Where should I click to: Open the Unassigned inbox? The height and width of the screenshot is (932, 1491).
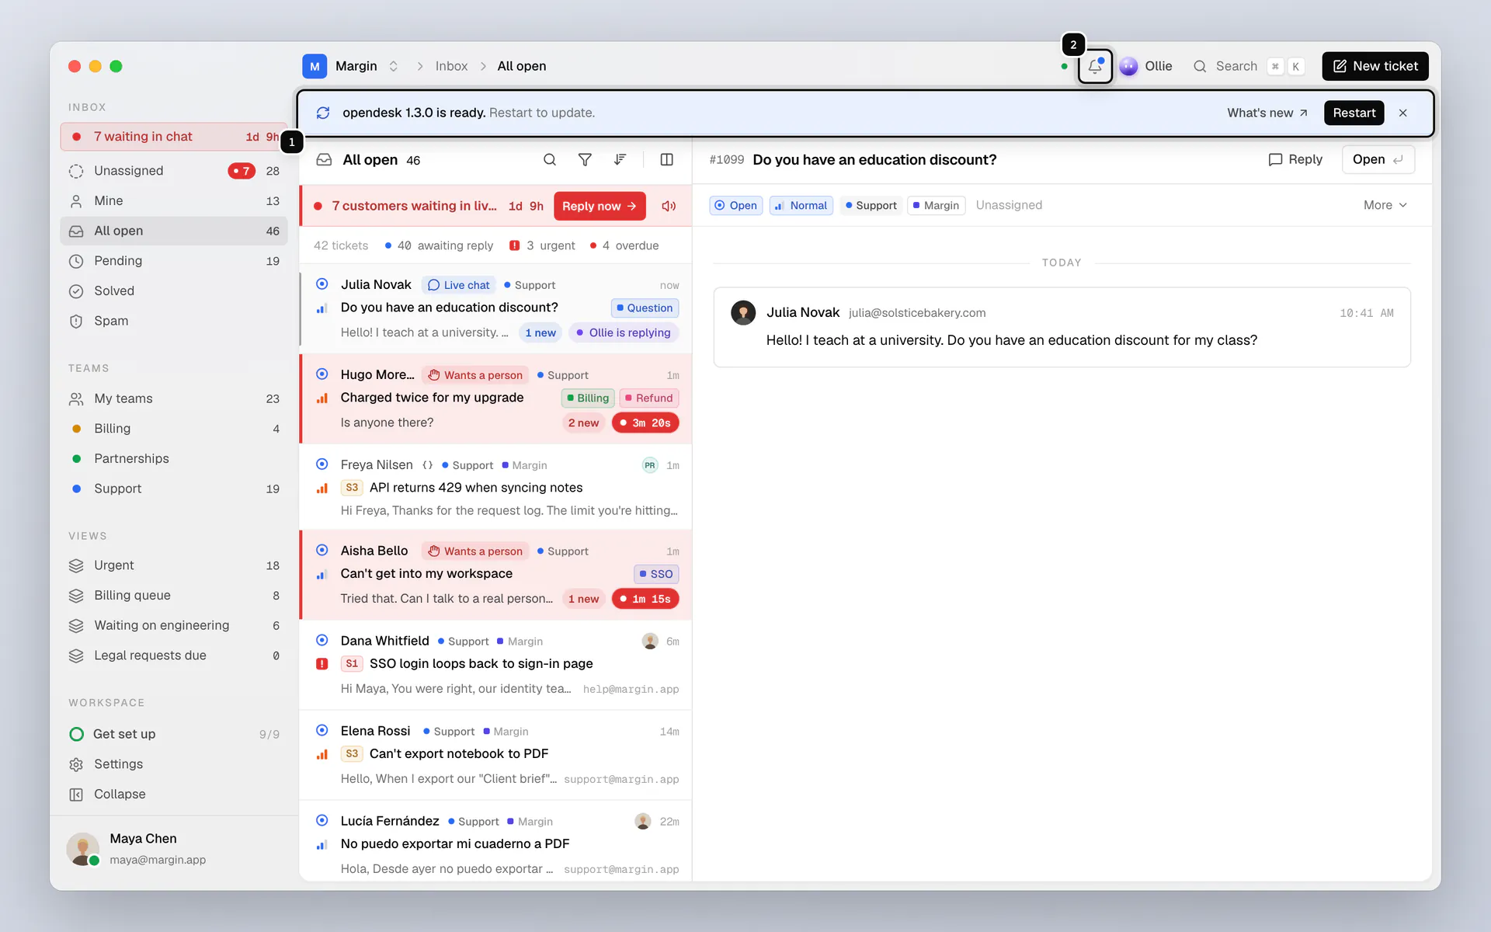point(174,171)
